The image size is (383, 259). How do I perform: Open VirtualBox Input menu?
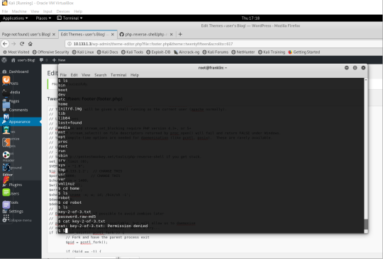[x=48, y=11]
